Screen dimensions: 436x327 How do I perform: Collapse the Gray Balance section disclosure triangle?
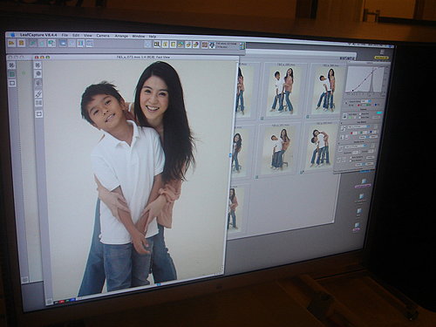click(341, 123)
